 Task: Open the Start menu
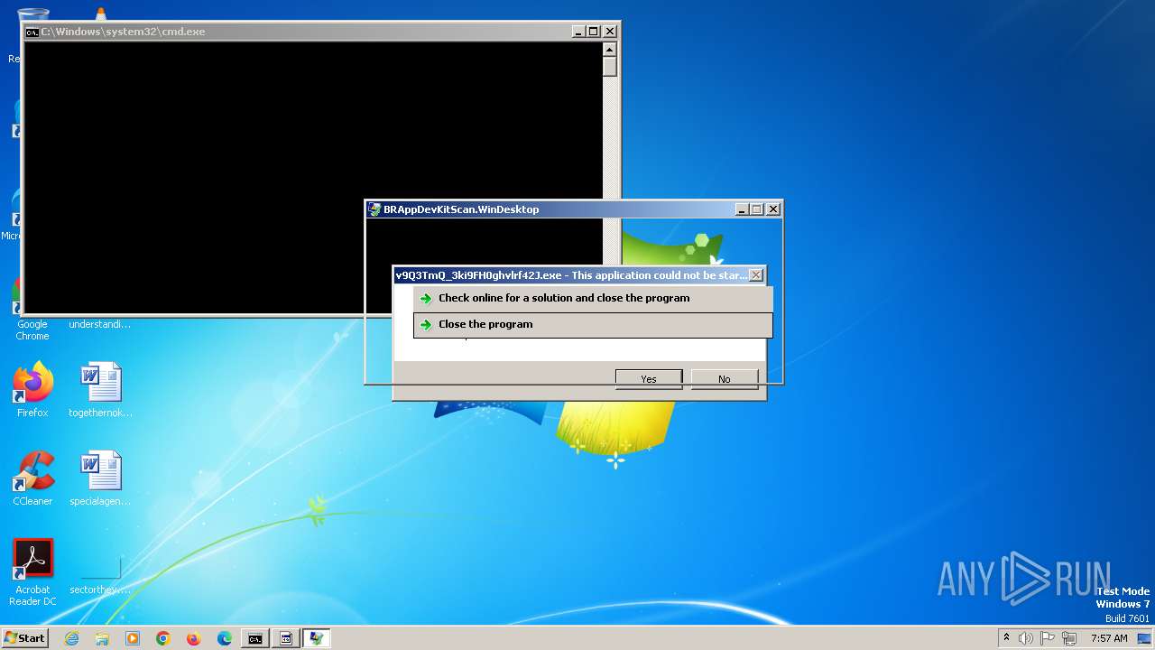pyautogui.click(x=25, y=638)
